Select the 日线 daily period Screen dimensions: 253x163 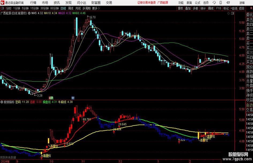coord(63,8)
